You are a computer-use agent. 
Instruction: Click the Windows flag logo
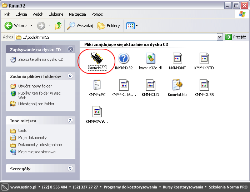(242, 14)
